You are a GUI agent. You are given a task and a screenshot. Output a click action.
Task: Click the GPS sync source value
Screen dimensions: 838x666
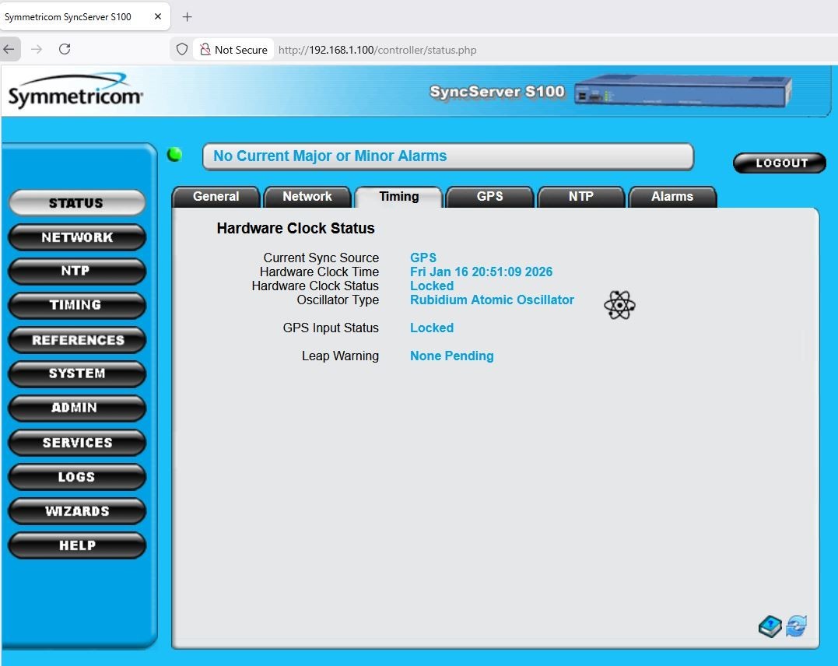423,258
